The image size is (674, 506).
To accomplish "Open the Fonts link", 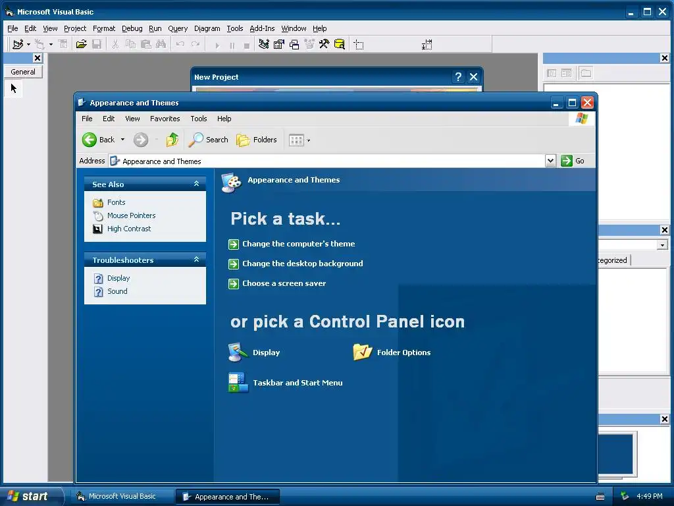I will 116,202.
